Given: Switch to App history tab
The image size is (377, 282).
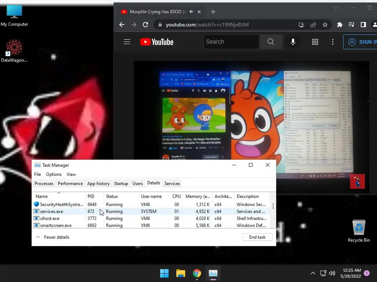Looking at the screenshot, I should coord(98,184).
